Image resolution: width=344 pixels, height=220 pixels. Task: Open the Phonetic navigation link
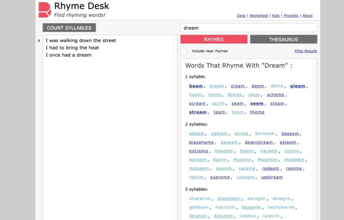click(x=291, y=16)
